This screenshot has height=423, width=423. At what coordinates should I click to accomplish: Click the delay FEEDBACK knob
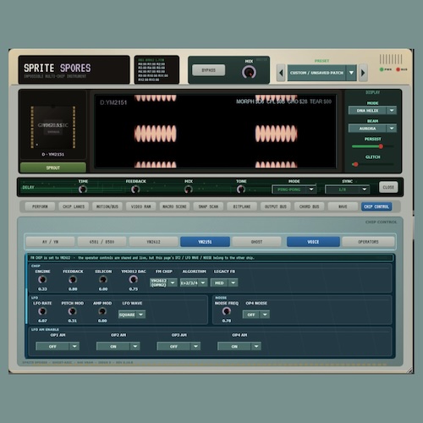135,190
